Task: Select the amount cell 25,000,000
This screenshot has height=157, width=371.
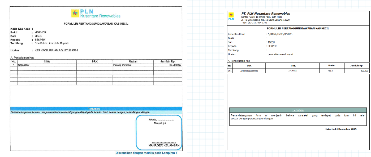Action: [175, 65]
